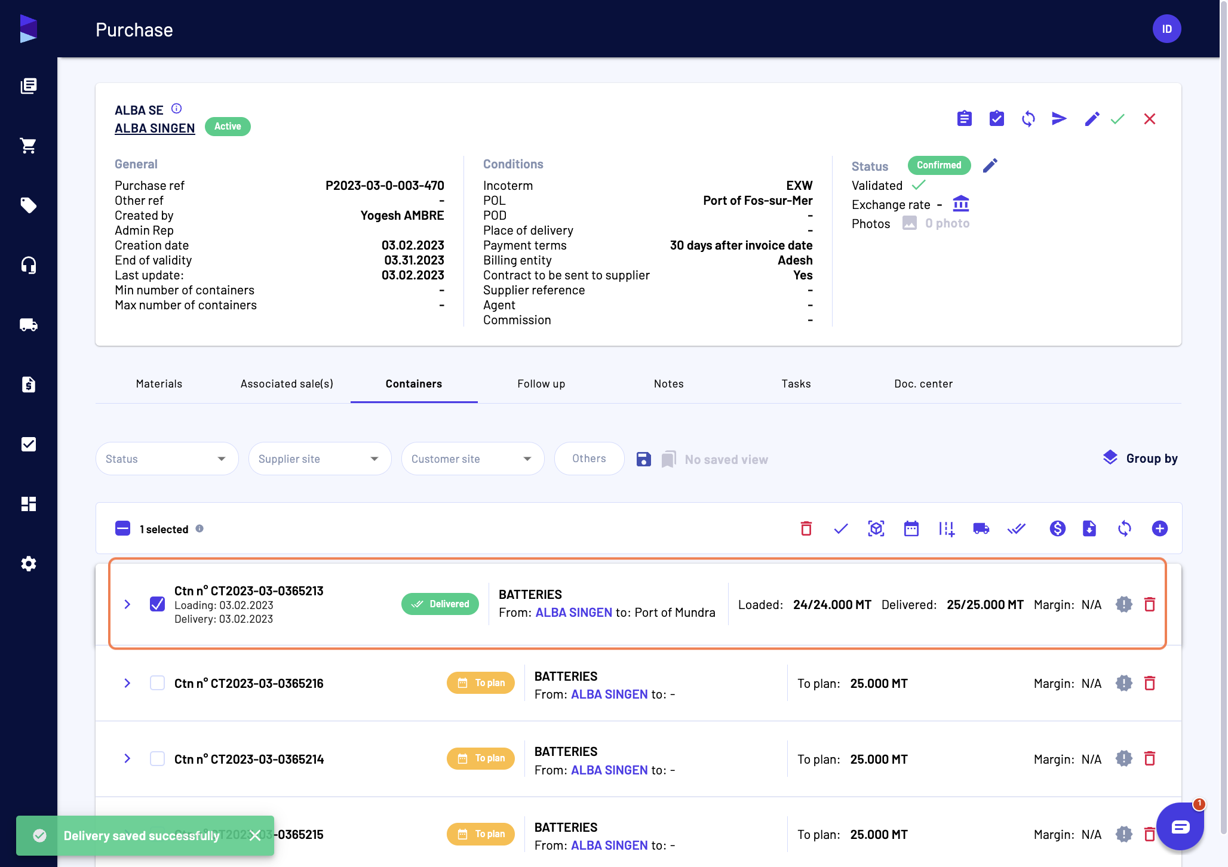
Task: Open the settings gear in sidebar
Action: 28,564
